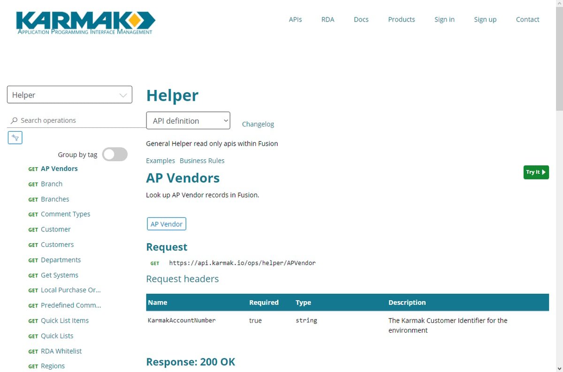
Task: Click the search magnifier icon
Action: click(x=14, y=120)
